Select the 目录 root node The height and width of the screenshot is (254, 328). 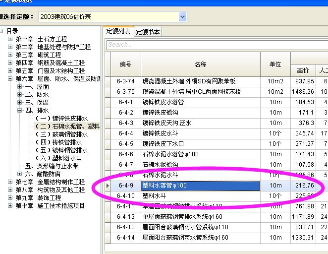click(x=12, y=31)
